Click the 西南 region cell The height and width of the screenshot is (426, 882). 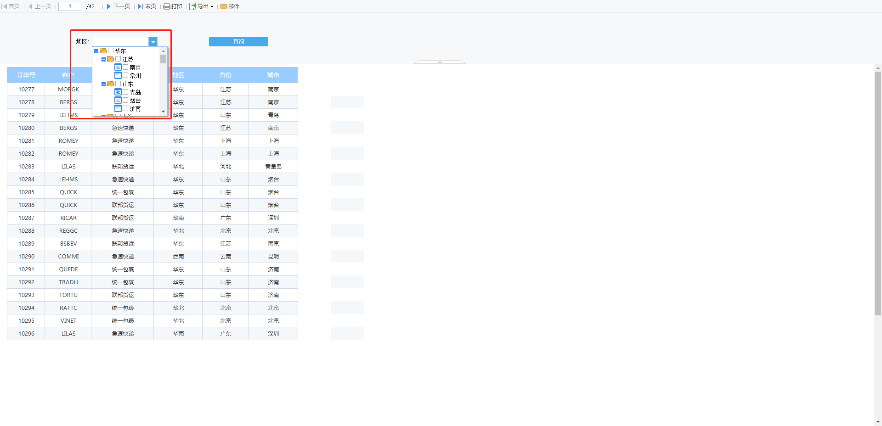coord(178,257)
